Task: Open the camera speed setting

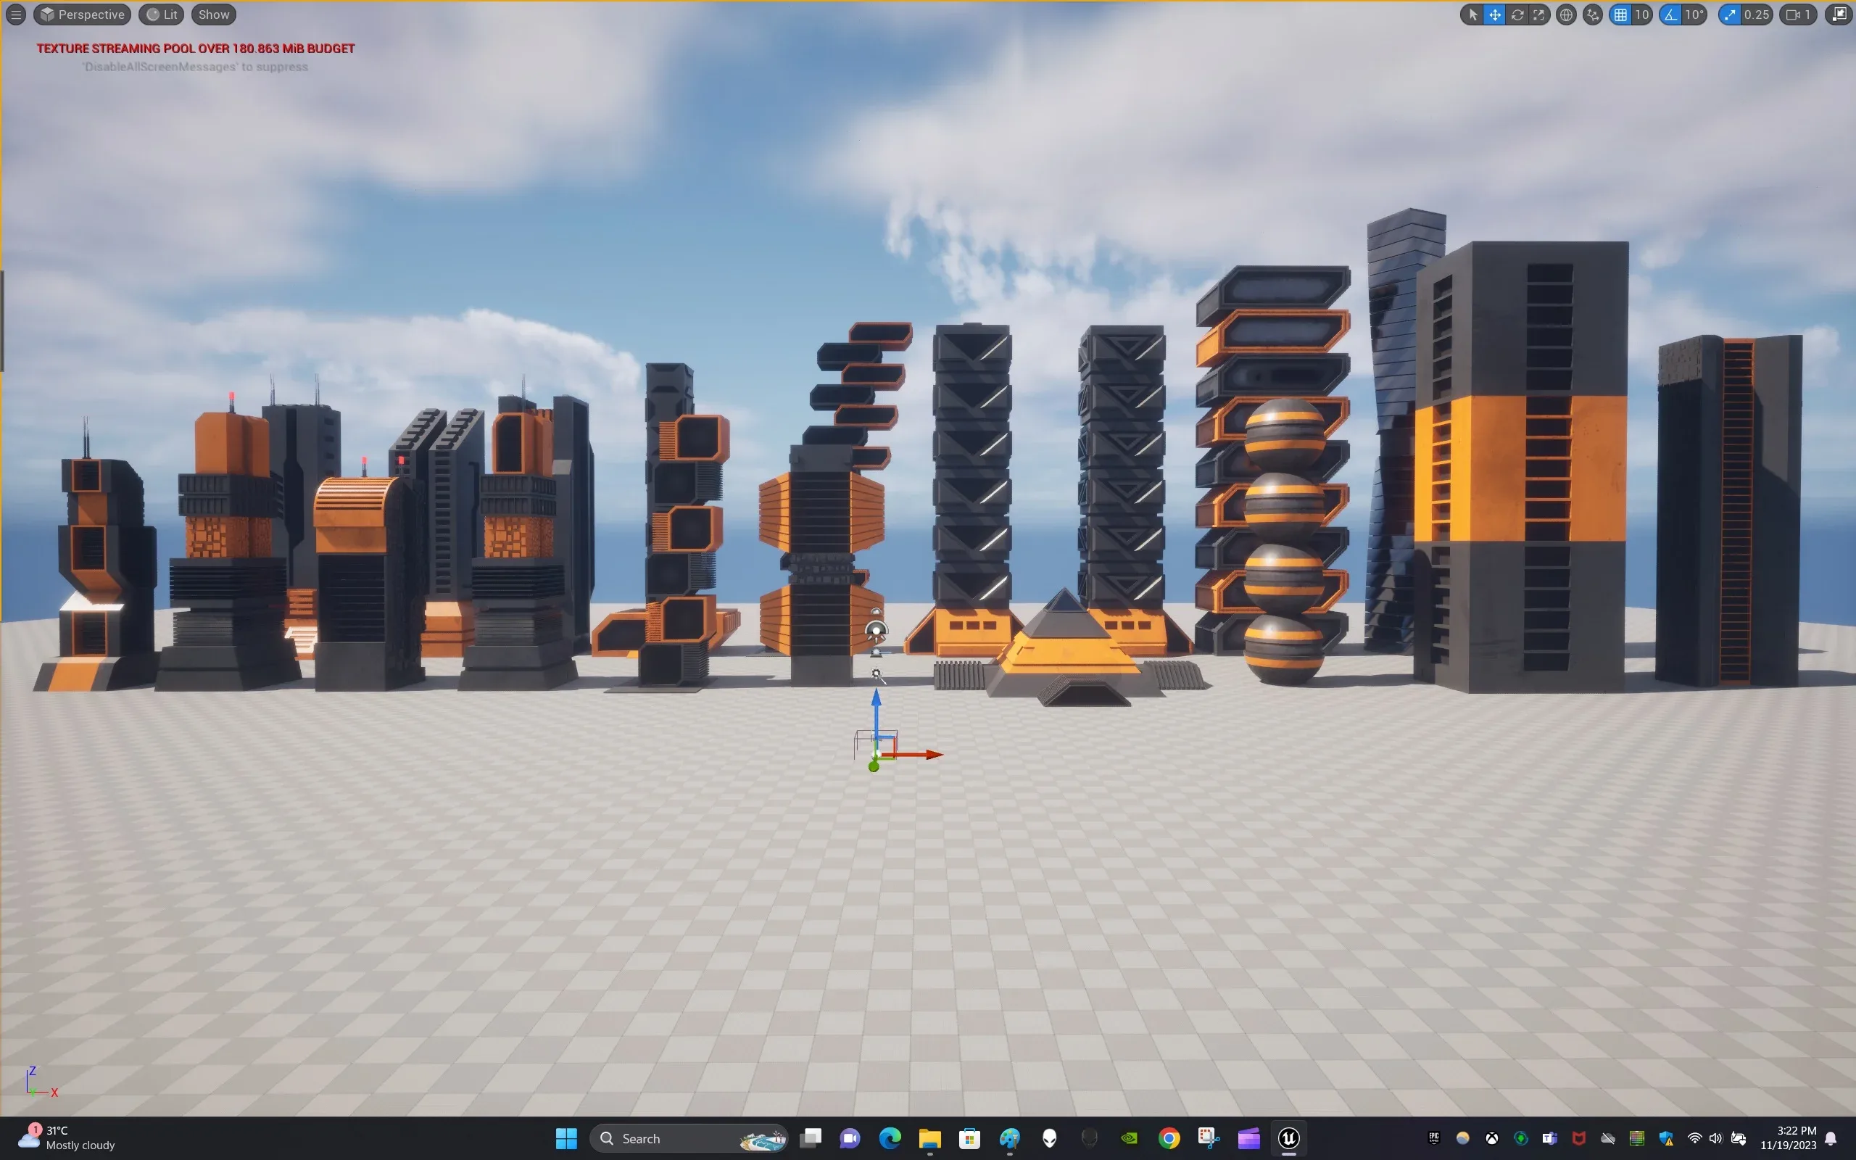Action: click(1799, 14)
